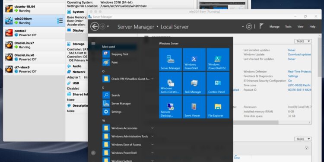Viewport: 324px width, 162px height.
Task: Click the Download updates link
Action: pyautogui.click(x=299, y=54)
